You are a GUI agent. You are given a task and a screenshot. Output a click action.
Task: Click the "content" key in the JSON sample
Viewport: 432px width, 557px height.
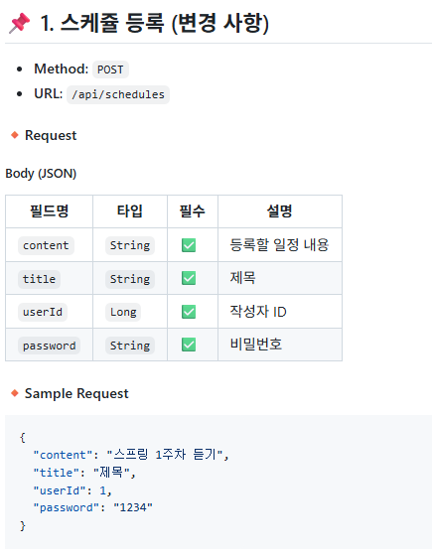click(63, 455)
